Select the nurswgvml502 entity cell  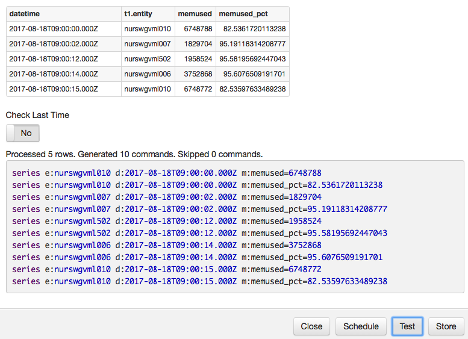(147, 59)
